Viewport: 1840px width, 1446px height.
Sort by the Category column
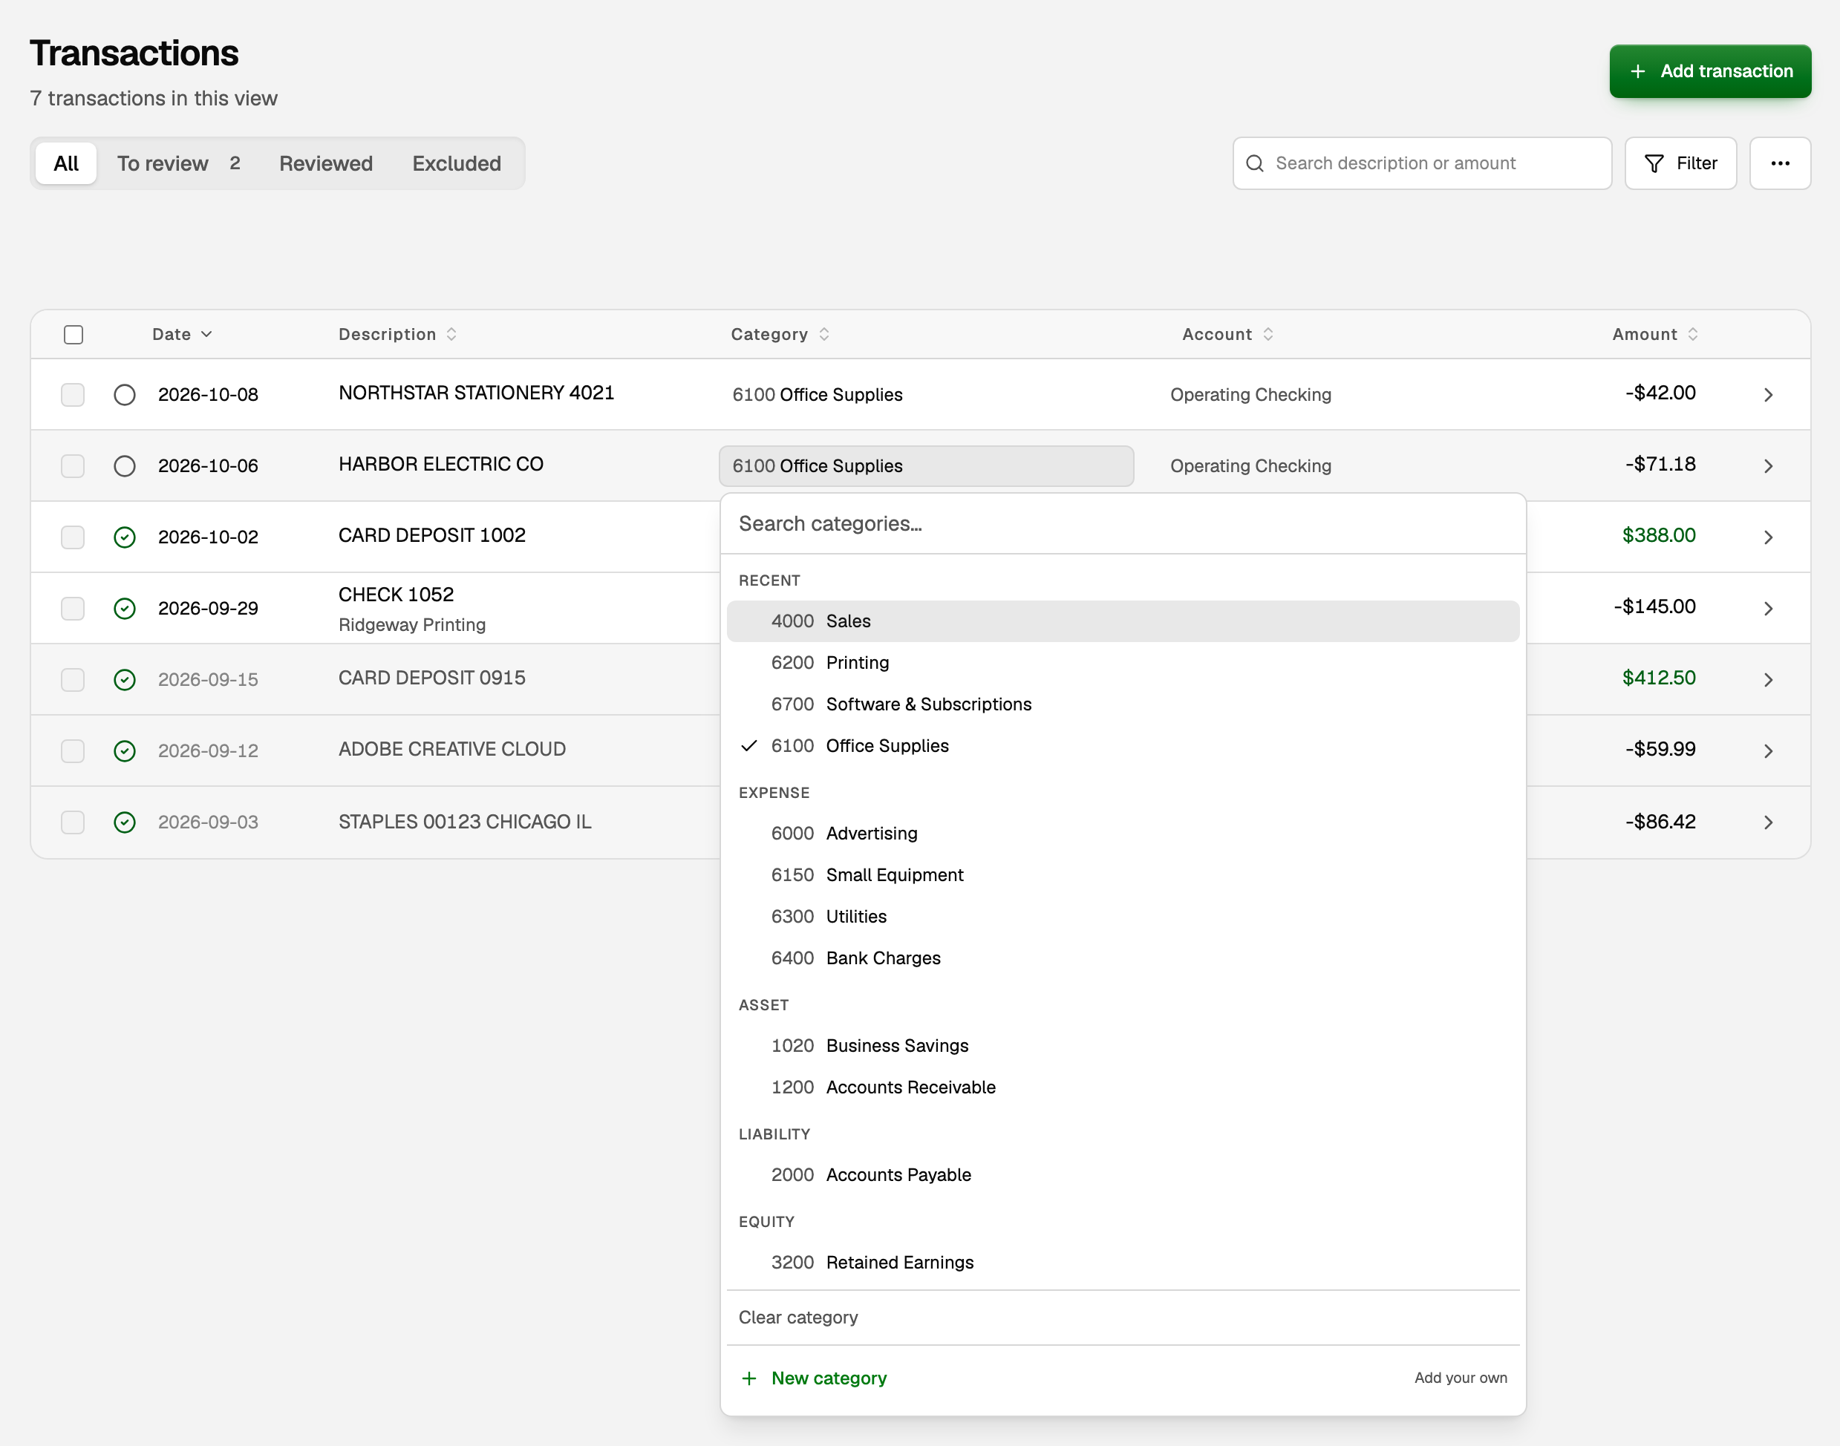780,335
